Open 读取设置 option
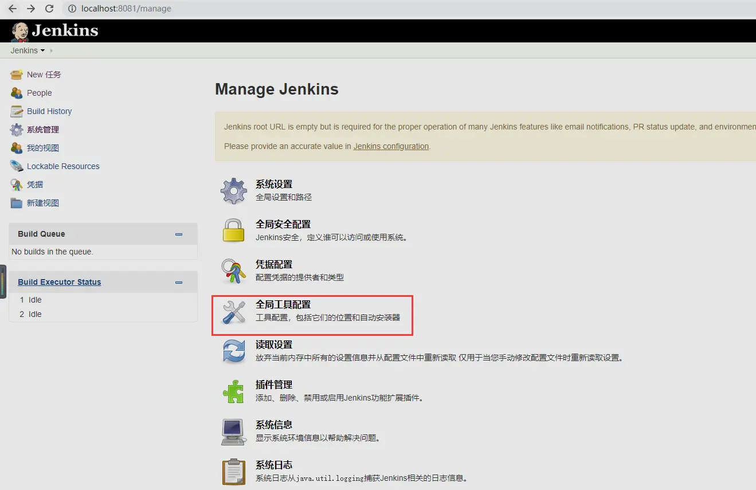The width and height of the screenshot is (756, 490). [274, 345]
